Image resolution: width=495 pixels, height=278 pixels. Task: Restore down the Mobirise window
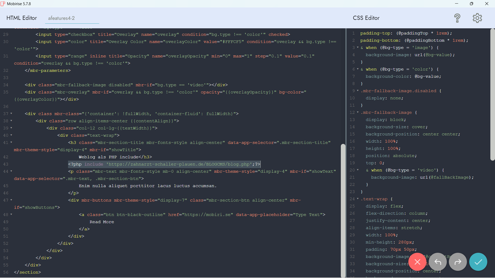click(x=471, y=4)
